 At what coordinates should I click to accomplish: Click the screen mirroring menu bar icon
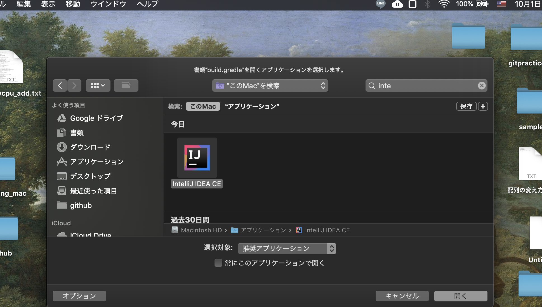413,4
